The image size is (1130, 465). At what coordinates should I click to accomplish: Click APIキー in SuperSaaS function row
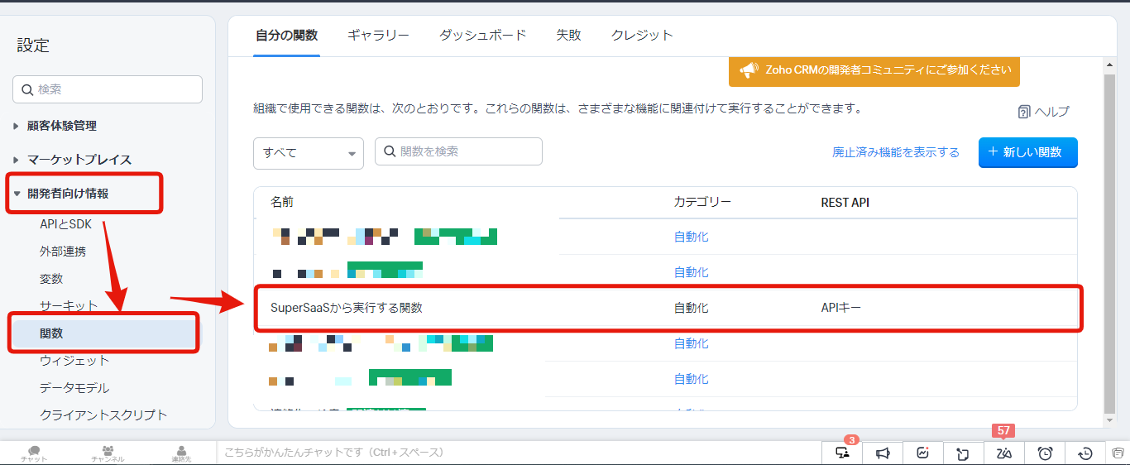tap(840, 308)
